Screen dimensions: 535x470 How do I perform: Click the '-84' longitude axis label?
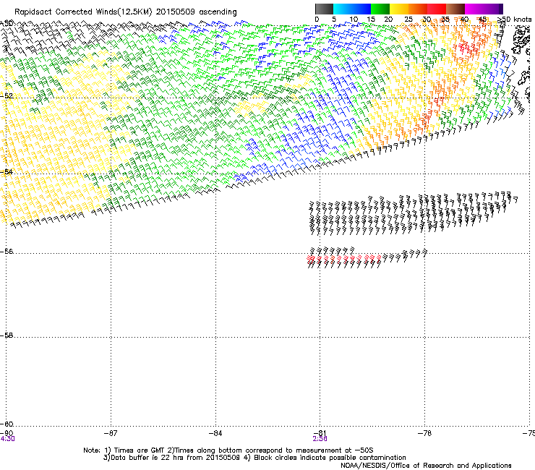(x=215, y=433)
